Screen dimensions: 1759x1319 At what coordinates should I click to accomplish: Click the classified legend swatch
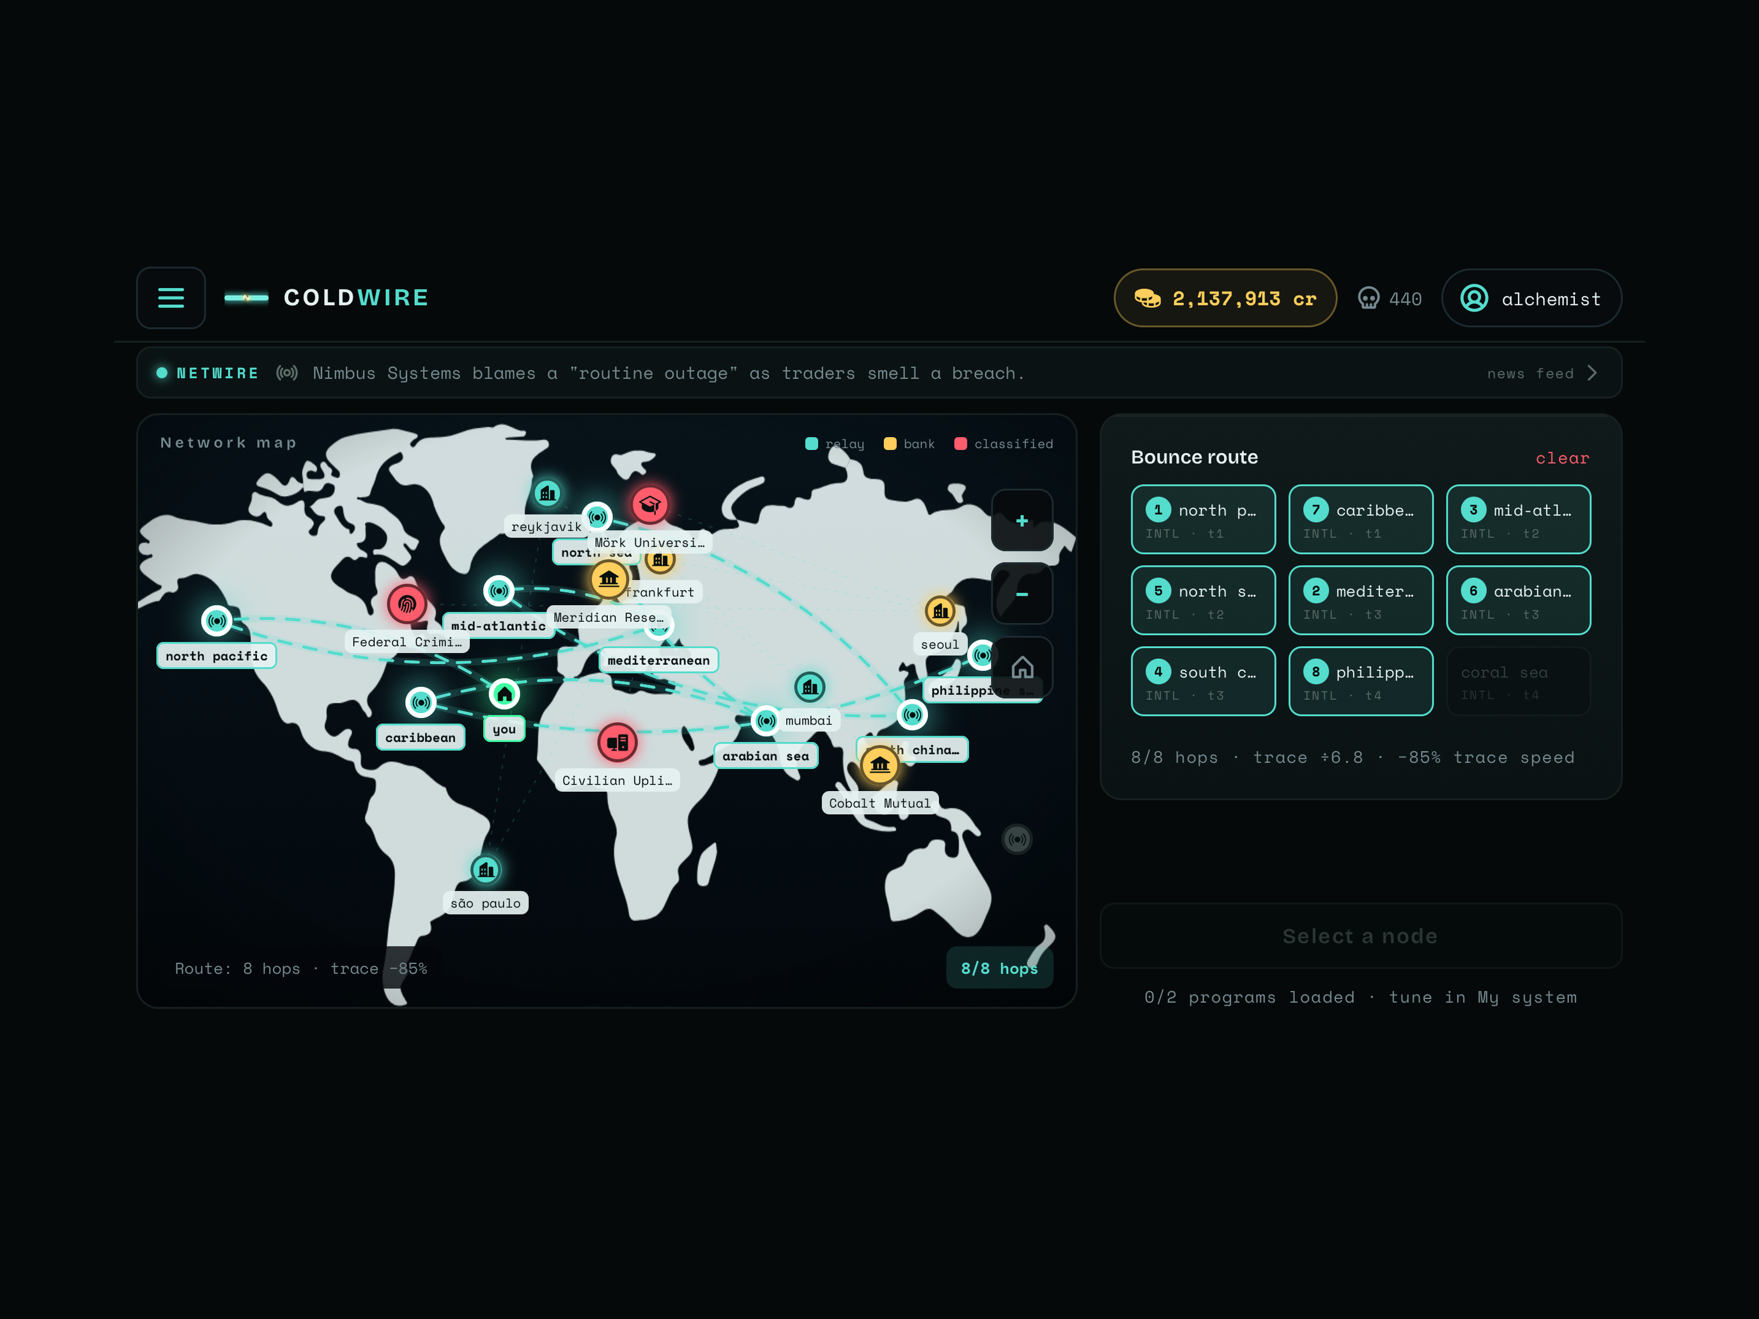pyautogui.click(x=961, y=444)
